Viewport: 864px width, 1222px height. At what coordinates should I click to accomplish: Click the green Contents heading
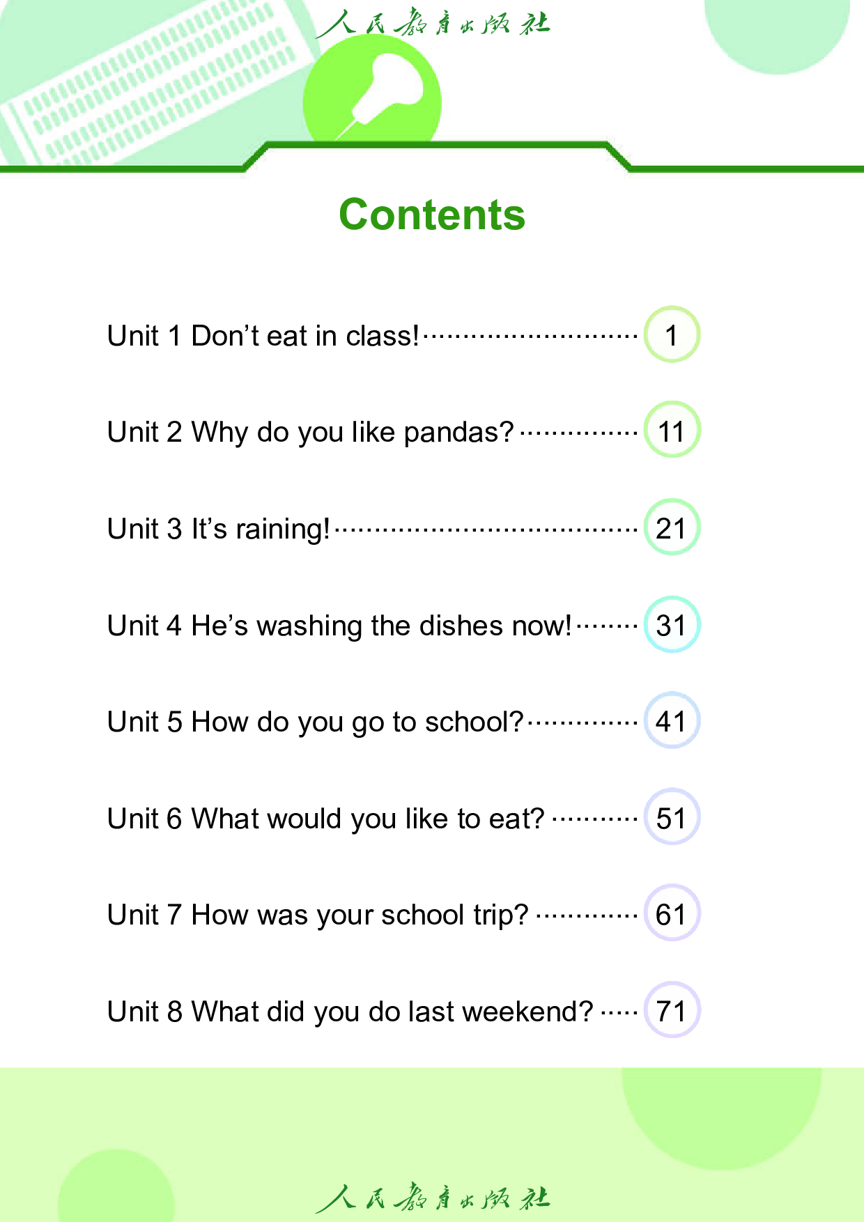[x=432, y=215]
